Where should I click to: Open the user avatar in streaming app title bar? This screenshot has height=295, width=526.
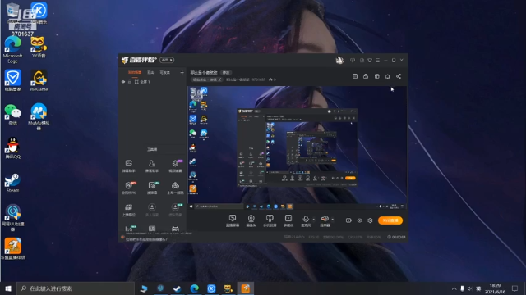click(339, 60)
